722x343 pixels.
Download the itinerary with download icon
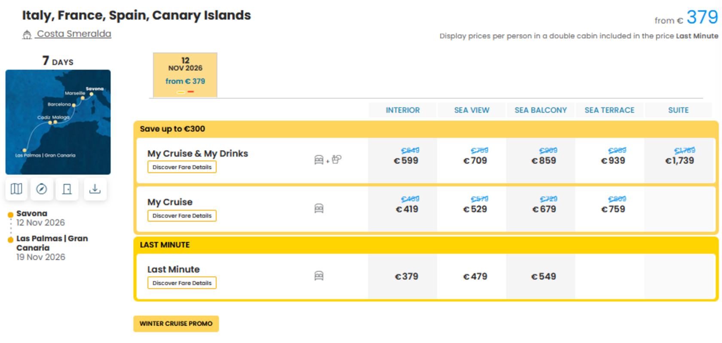(95, 189)
